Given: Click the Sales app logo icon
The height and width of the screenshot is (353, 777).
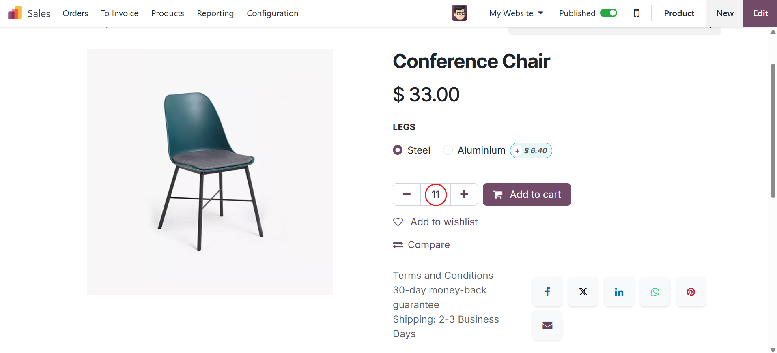Looking at the screenshot, I should 15,13.
